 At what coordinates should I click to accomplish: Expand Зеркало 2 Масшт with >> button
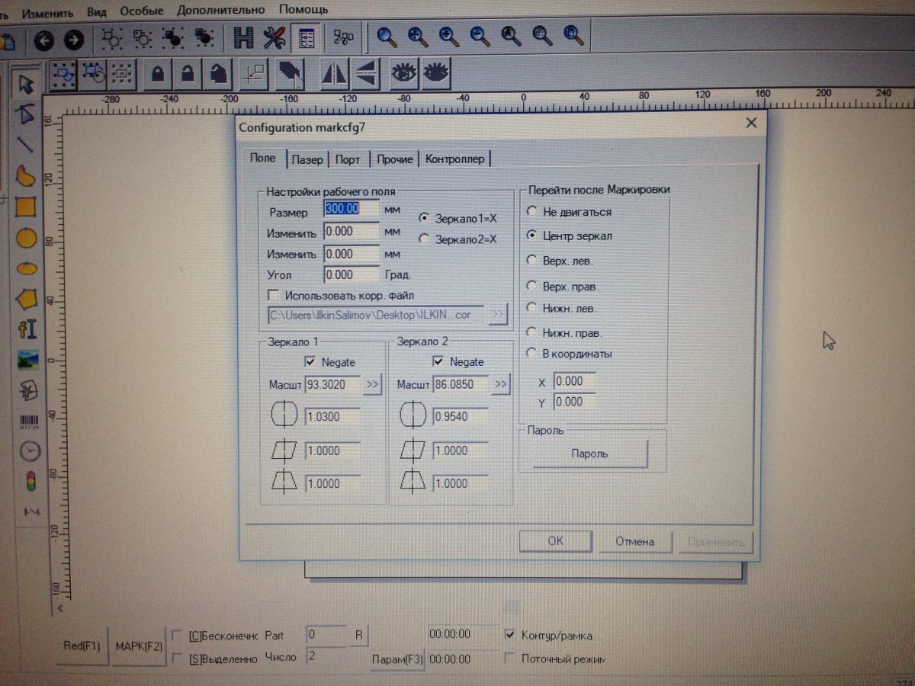[500, 385]
